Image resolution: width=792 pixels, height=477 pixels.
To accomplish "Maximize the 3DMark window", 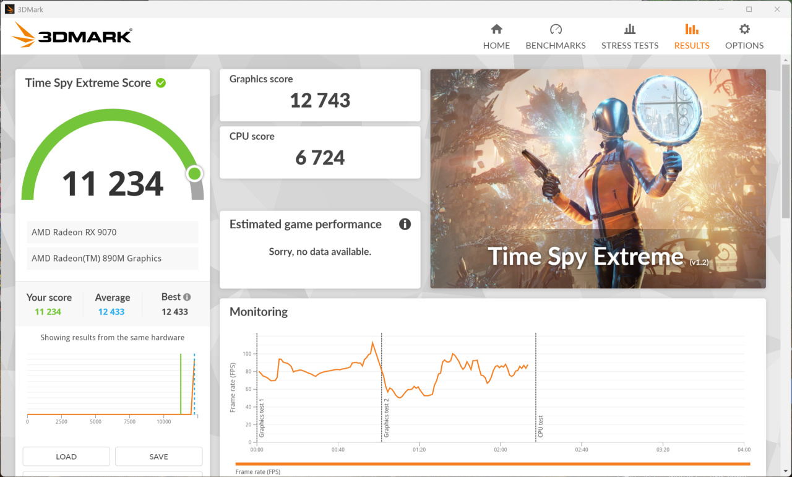I will point(749,9).
